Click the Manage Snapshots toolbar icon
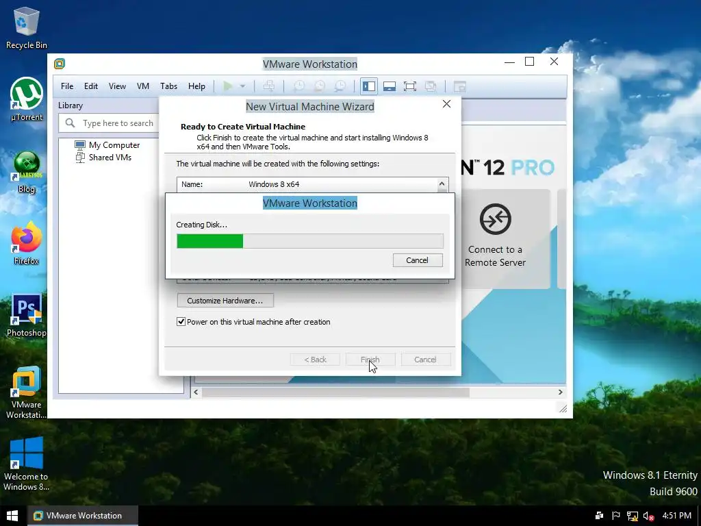The height and width of the screenshot is (526, 701). (340, 86)
